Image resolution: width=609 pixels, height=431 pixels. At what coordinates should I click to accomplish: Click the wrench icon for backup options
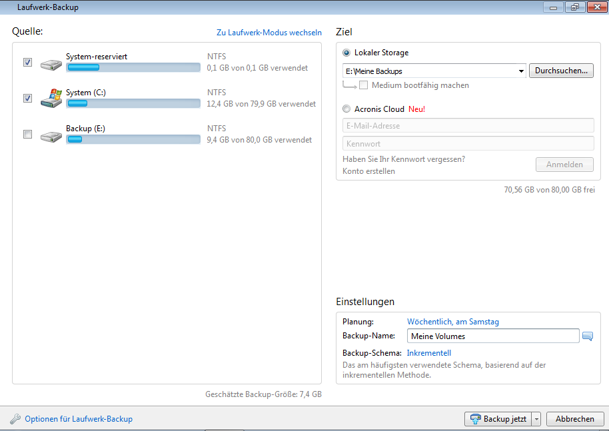coord(15,419)
